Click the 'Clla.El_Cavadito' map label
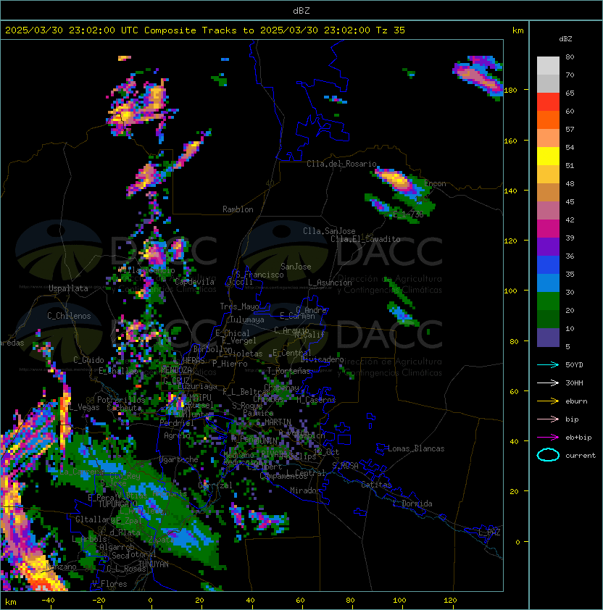The image size is (603, 610). point(365,239)
